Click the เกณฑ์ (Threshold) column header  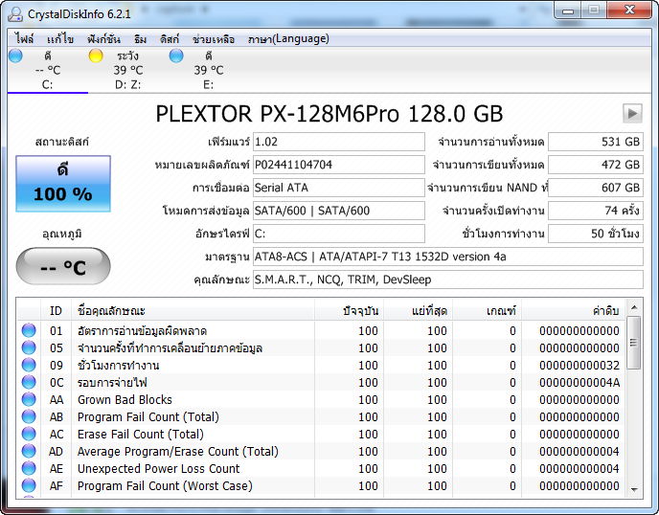488,311
